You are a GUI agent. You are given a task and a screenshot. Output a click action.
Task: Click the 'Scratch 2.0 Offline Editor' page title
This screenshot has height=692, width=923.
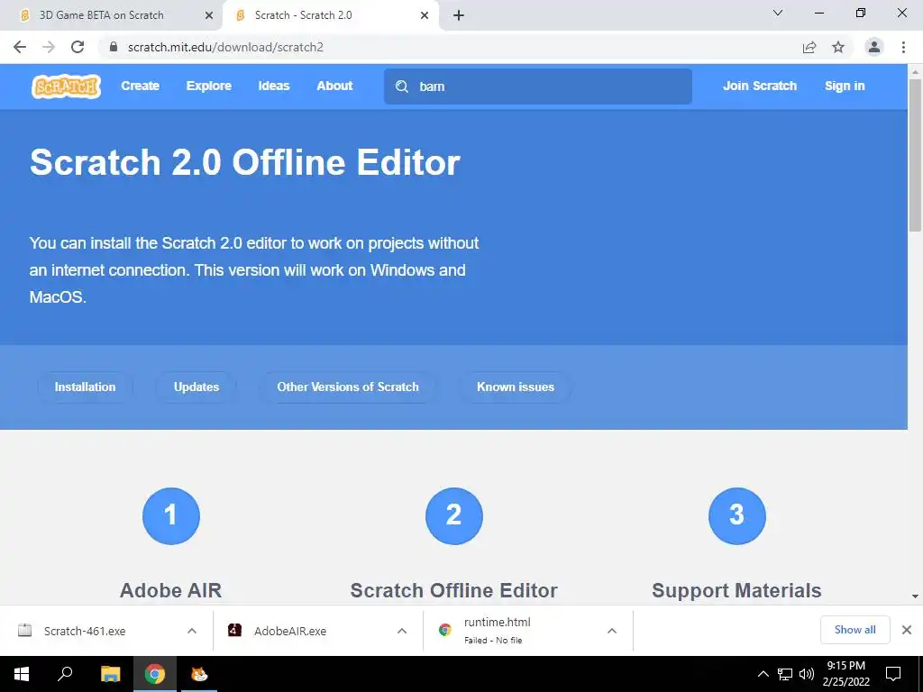[245, 162]
